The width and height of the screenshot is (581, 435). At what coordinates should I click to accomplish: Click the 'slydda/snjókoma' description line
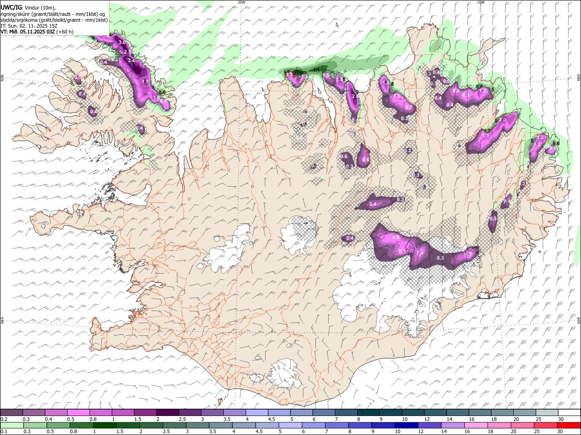[x=54, y=20]
